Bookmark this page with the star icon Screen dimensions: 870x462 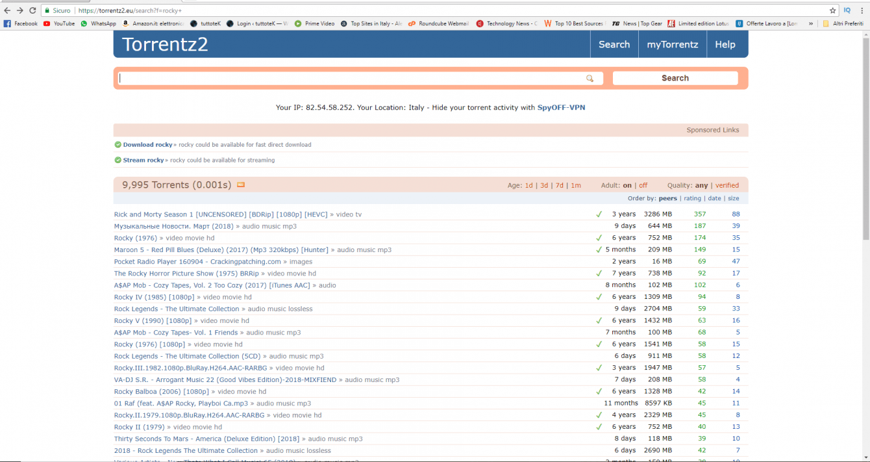(x=833, y=10)
